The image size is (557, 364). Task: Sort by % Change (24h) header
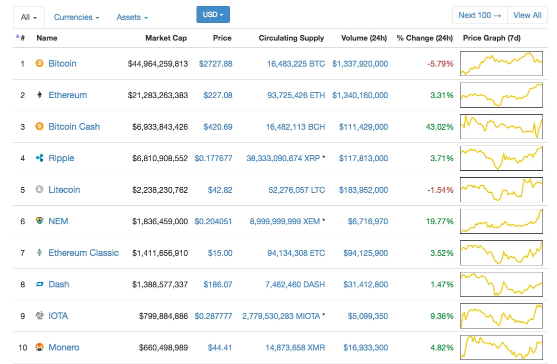tap(425, 38)
